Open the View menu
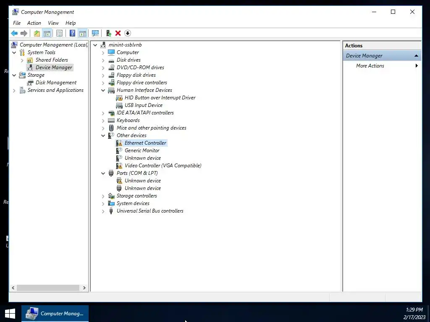The image size is (430, 322). point(53,23)
